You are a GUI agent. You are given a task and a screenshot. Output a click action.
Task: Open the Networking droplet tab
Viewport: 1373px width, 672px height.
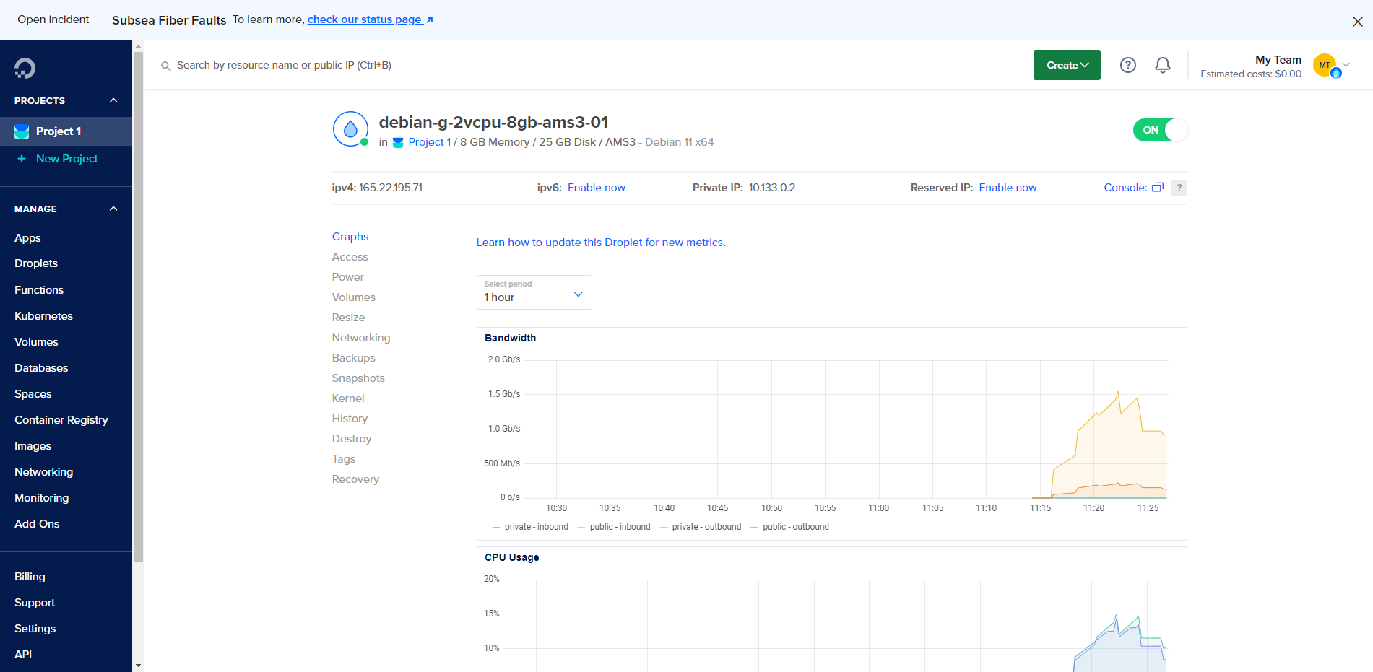[x=361, y=338]
